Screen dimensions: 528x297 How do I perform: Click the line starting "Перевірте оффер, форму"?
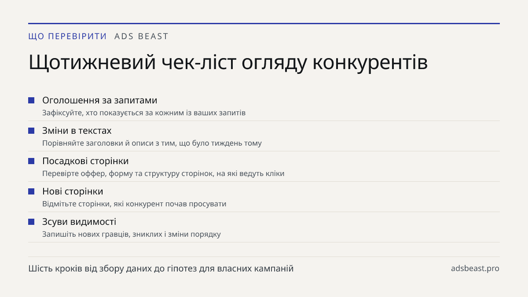point(163,173)
